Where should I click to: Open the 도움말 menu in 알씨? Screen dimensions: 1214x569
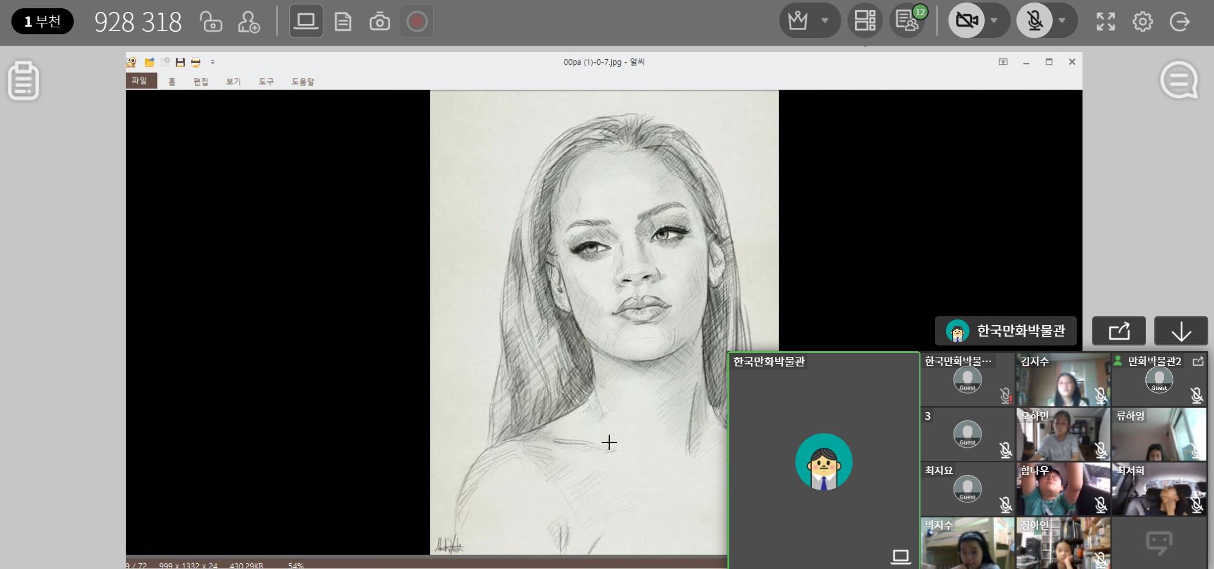[x=303, y=81]
